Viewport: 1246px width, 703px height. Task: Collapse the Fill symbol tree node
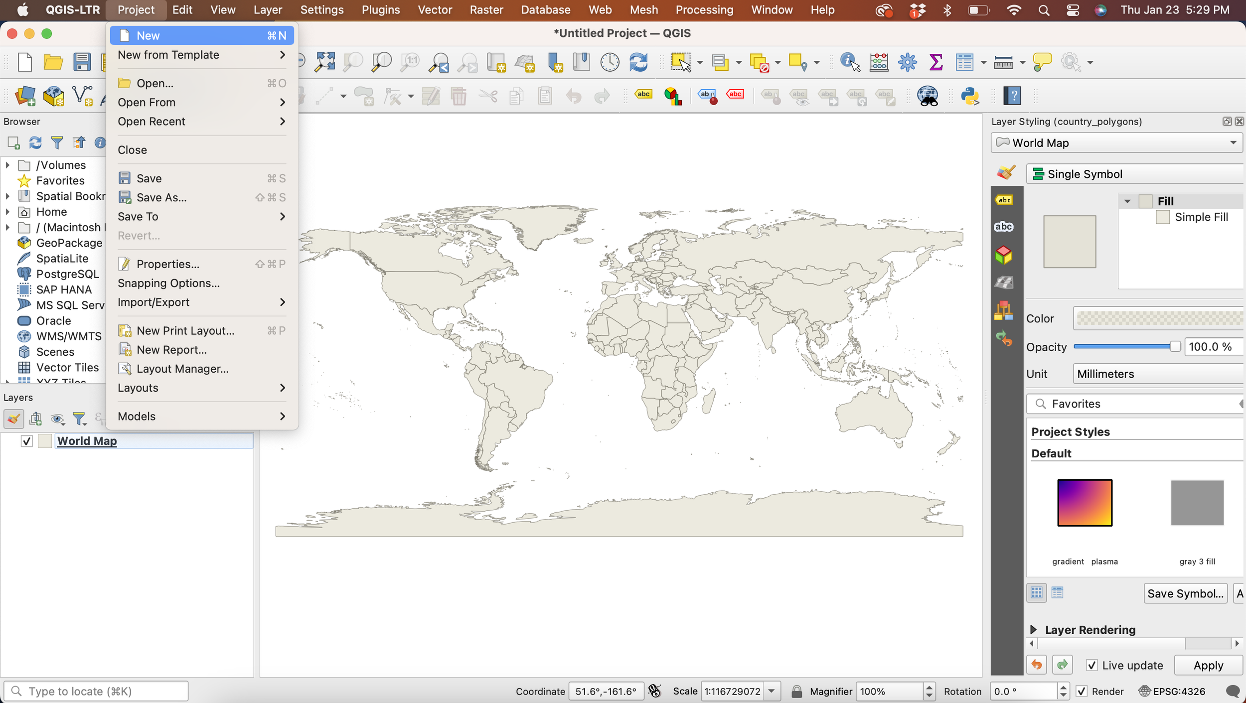1127,201
